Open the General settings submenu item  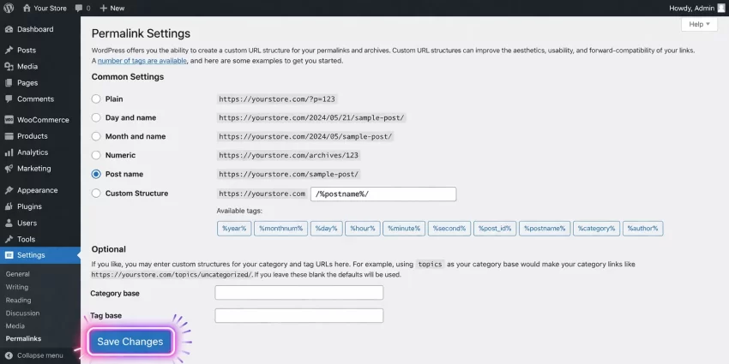point(18,274)
